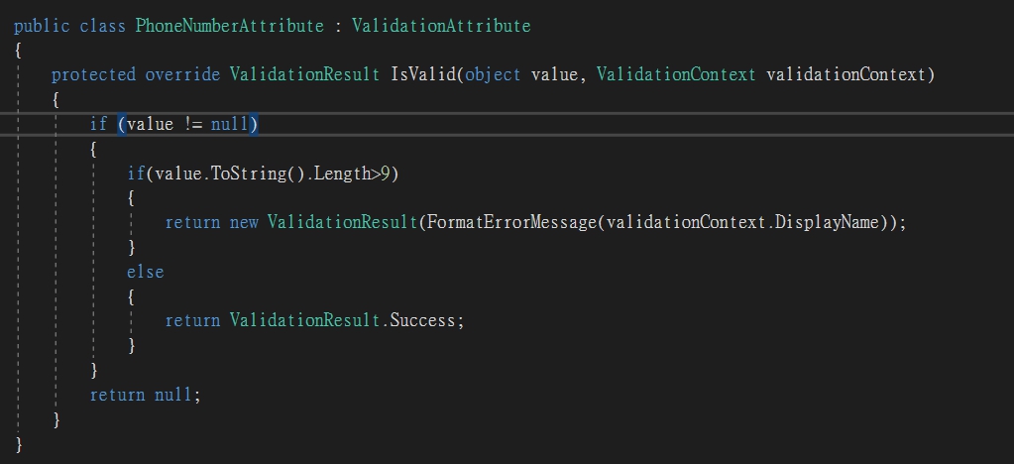The width and height of the screenshot is (1014, 464).
Task: Click DisplayName property
Action: 827,223
